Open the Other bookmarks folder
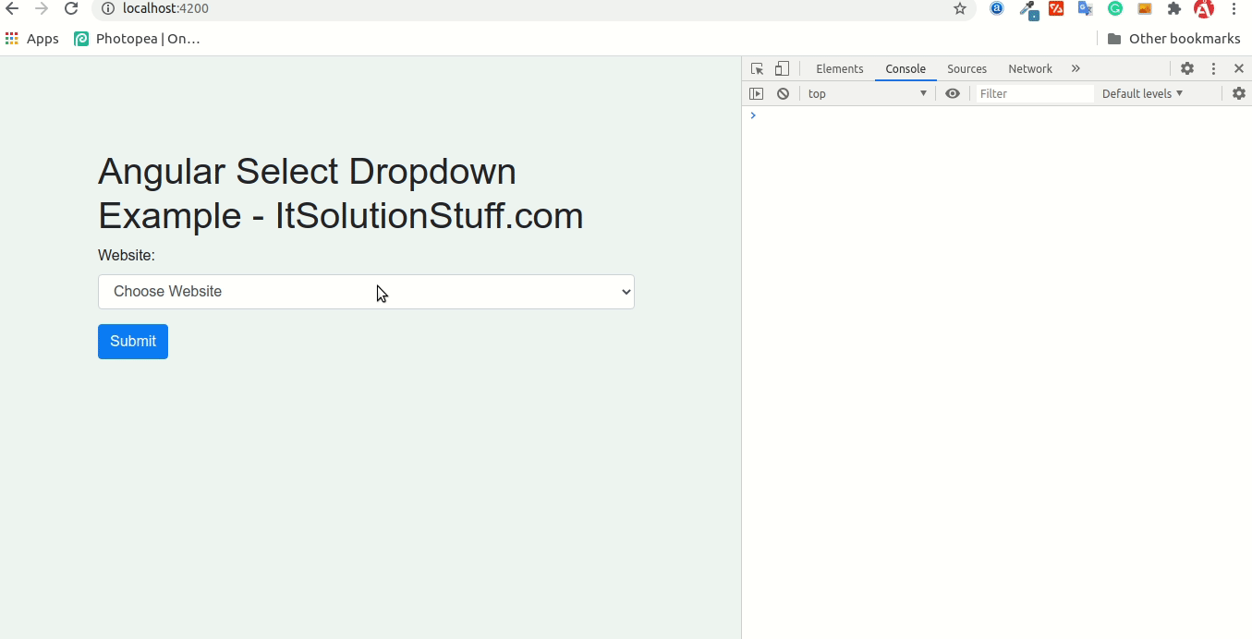Screen dimensions: 1252x639 1173,38
